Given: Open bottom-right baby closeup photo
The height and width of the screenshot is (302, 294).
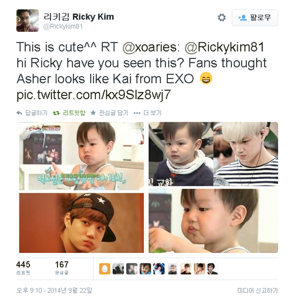Looking at the screenshot, I should click(213, 221).
